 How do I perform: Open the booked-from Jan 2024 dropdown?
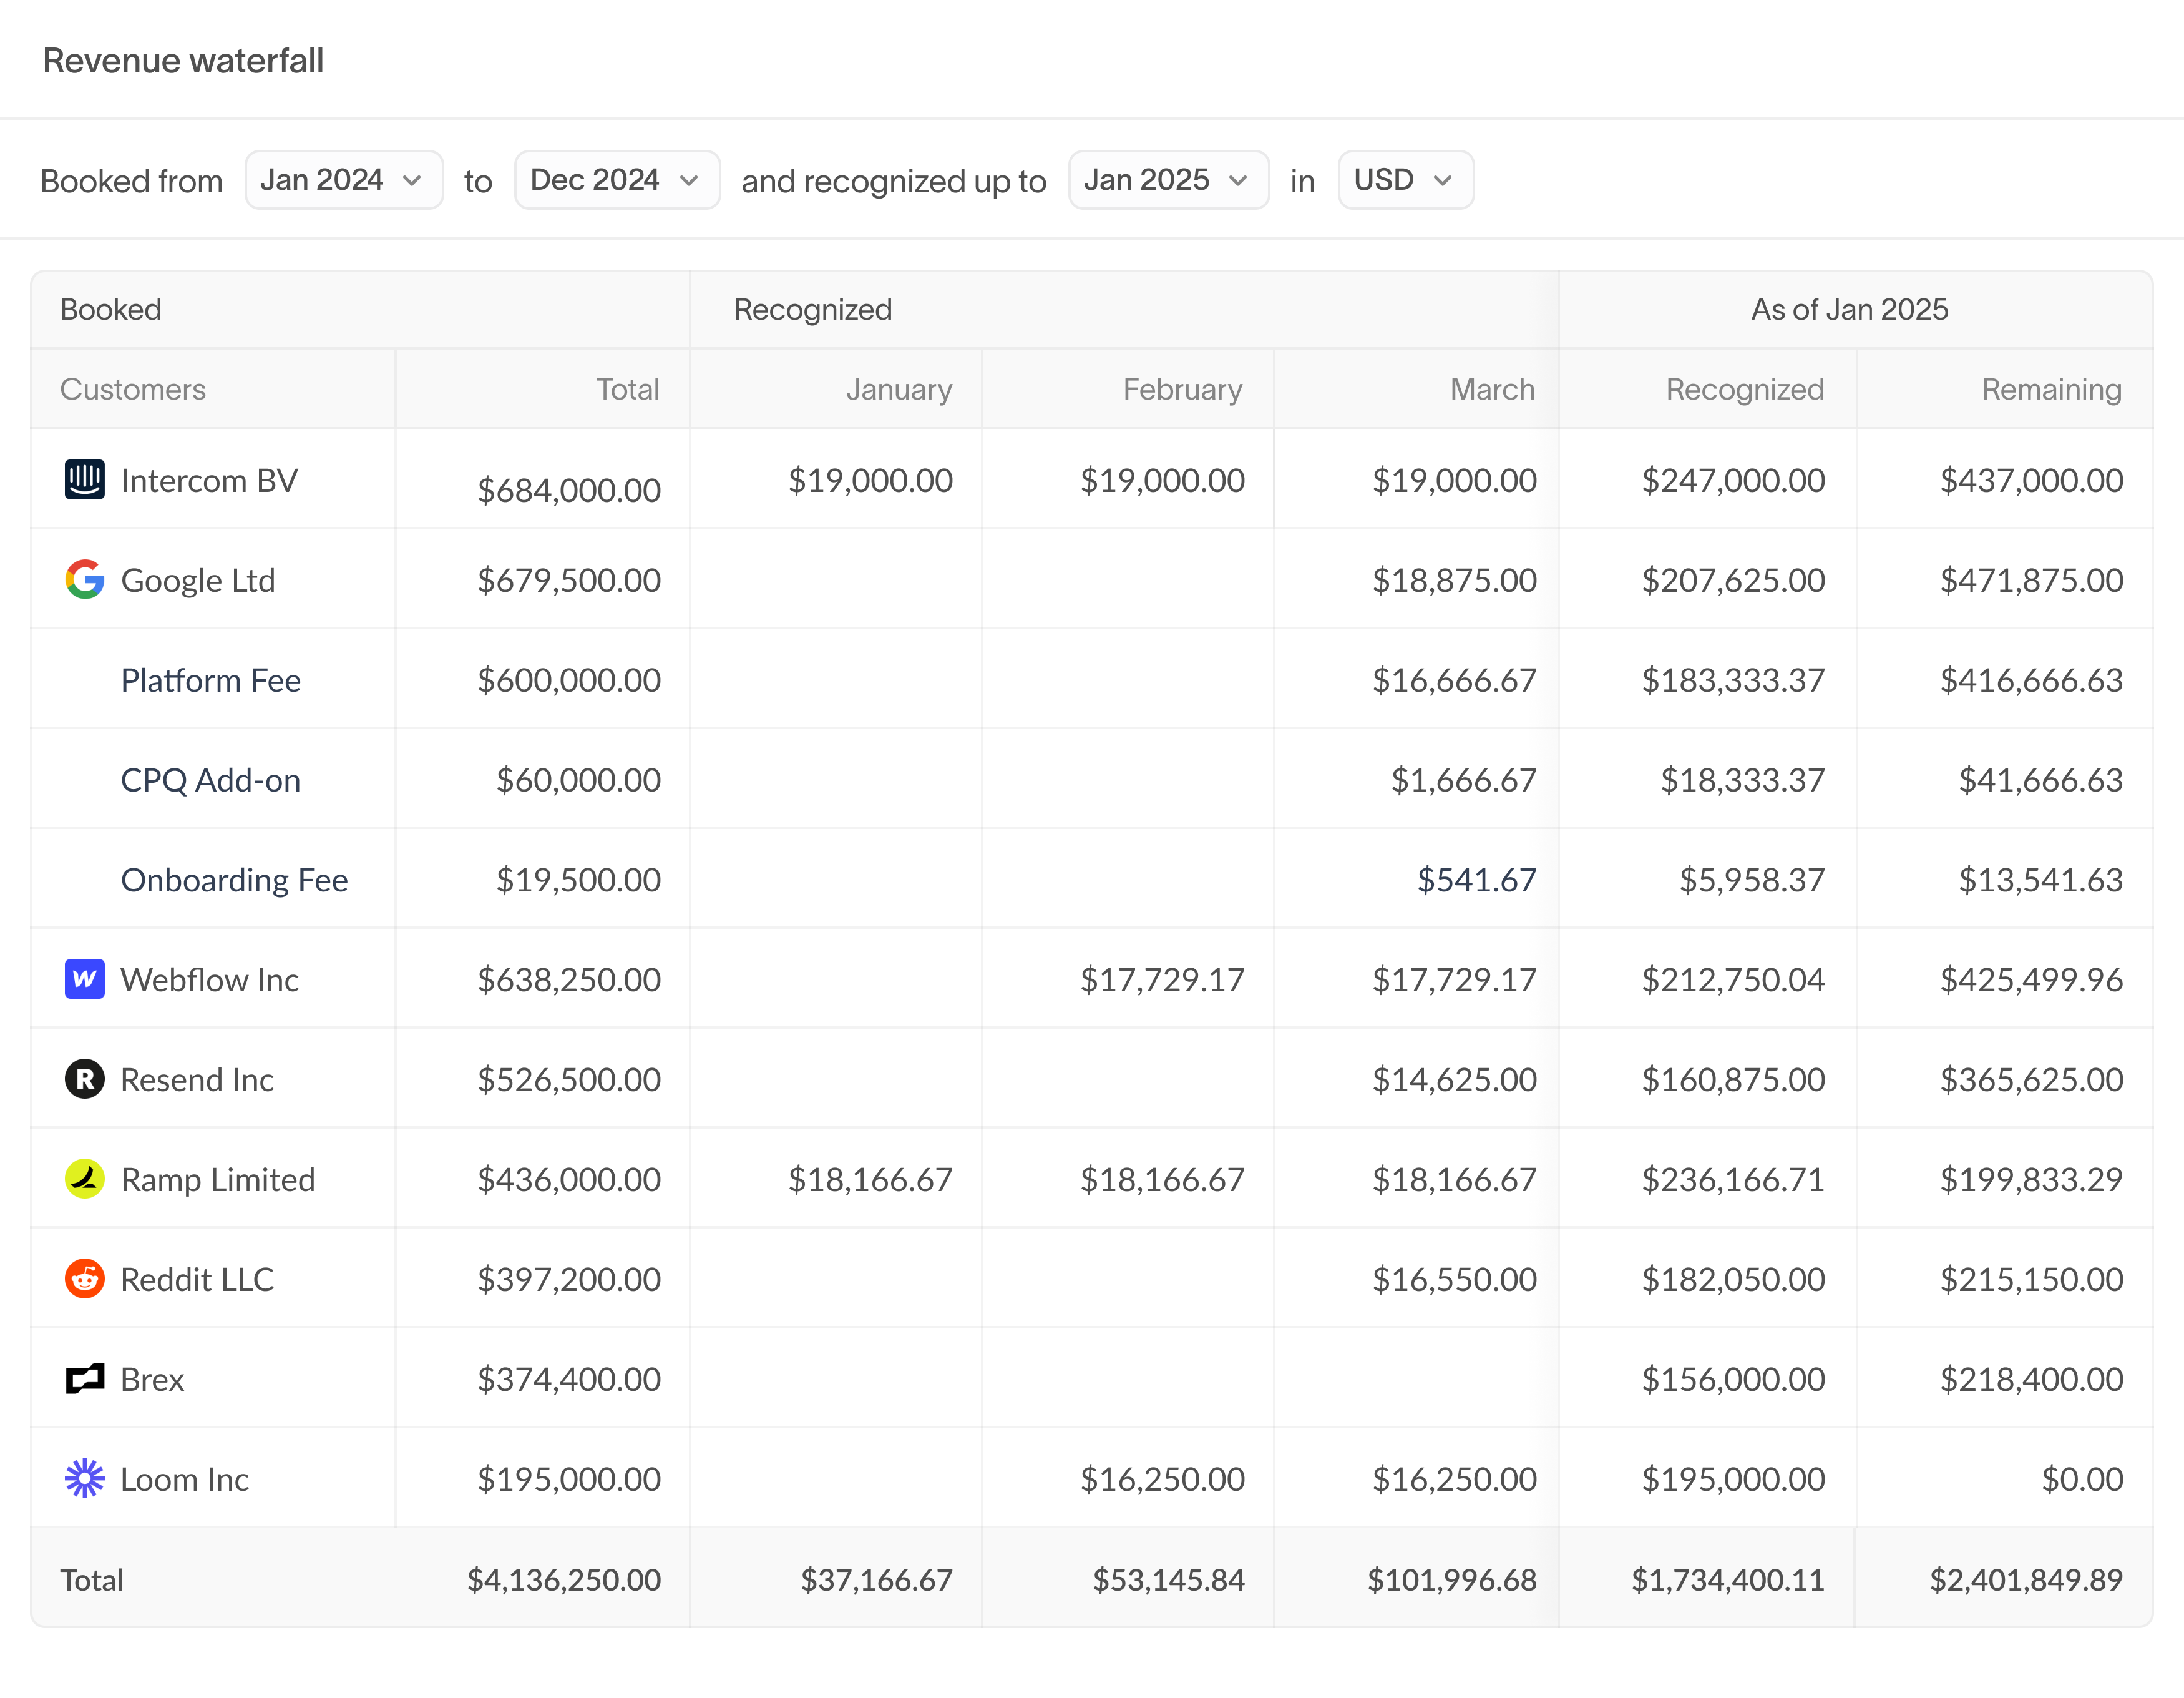[344, 180]
